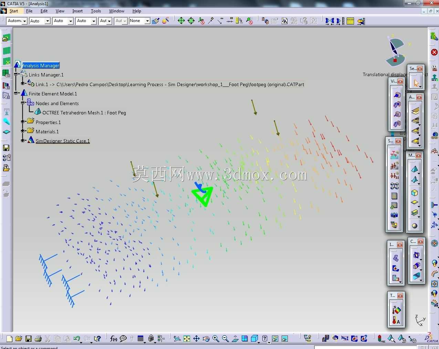This screenshot has width=439, height=349.
Task: Click the Save icon on the left vertical toolbar
Action: pyautogui.click(x=6, y=148)
